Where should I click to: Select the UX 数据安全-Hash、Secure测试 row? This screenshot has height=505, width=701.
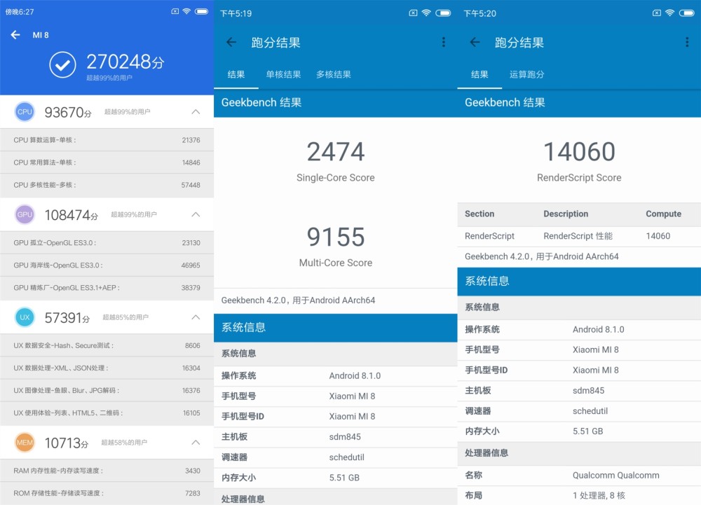tap(107, 345)
